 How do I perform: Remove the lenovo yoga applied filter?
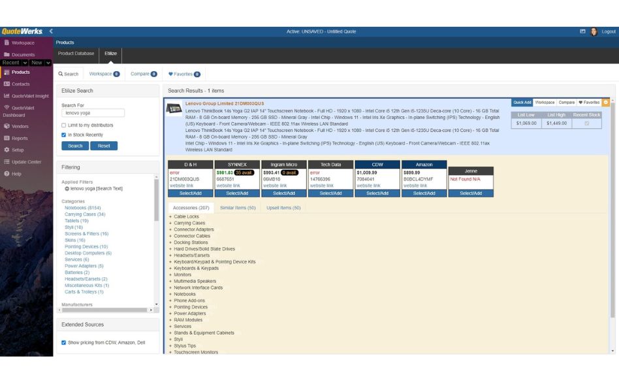(x=67, y=189)
